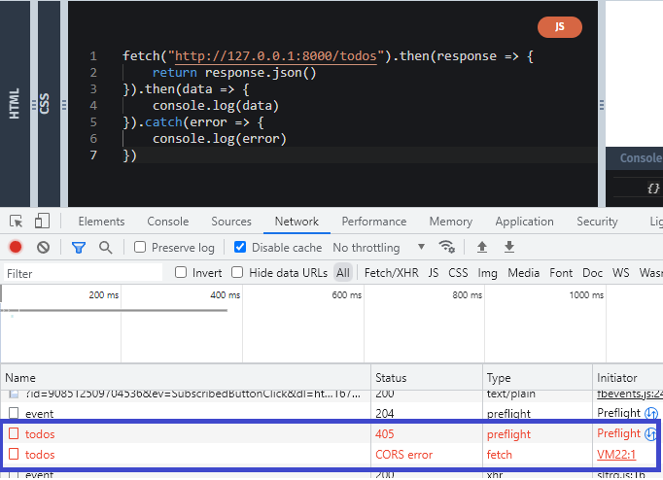Screen dimensions: 663x480
Task: Select the CSS editor panel tab
Action: [x=45, y=104]
